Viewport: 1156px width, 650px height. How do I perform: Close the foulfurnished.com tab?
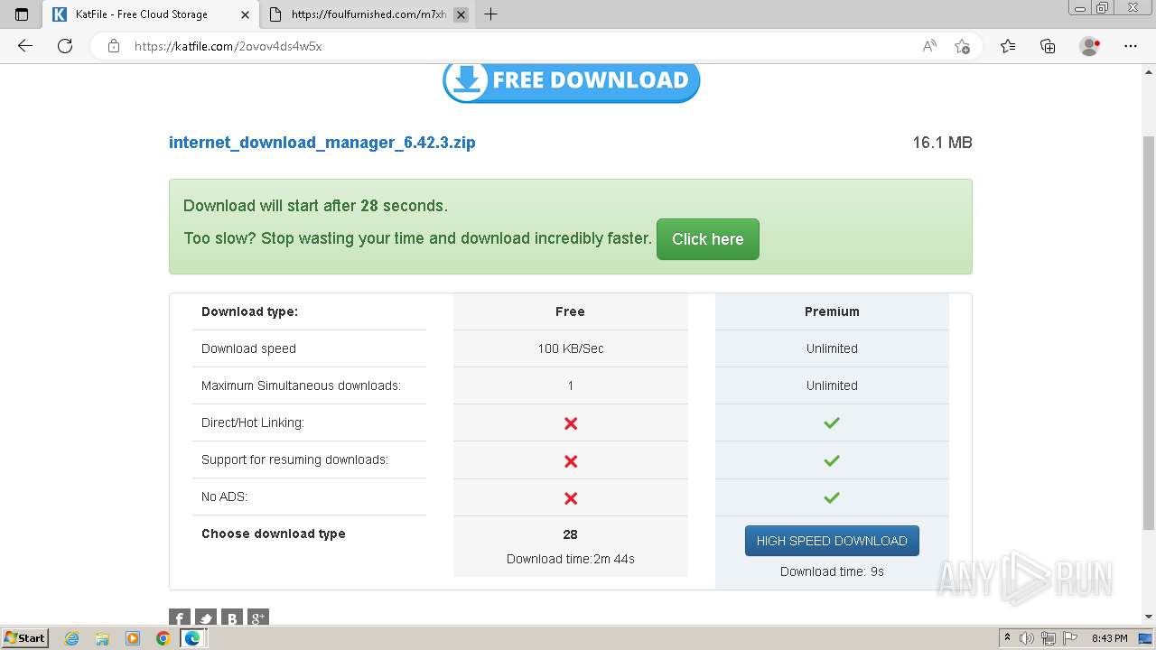pos(461,14)
